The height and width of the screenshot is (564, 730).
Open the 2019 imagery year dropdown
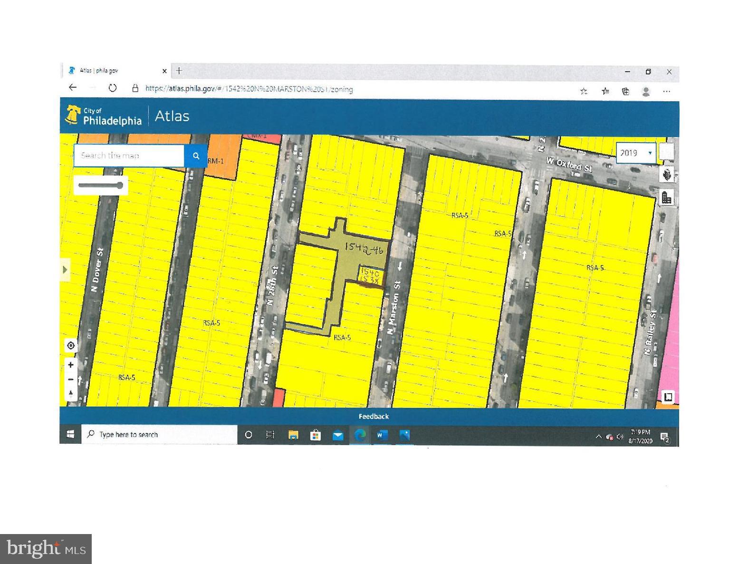[x=635, y=153]
